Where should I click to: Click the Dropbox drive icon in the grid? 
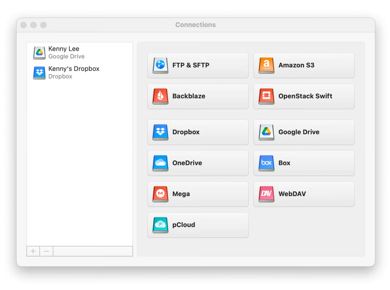(x=160, y=132)
